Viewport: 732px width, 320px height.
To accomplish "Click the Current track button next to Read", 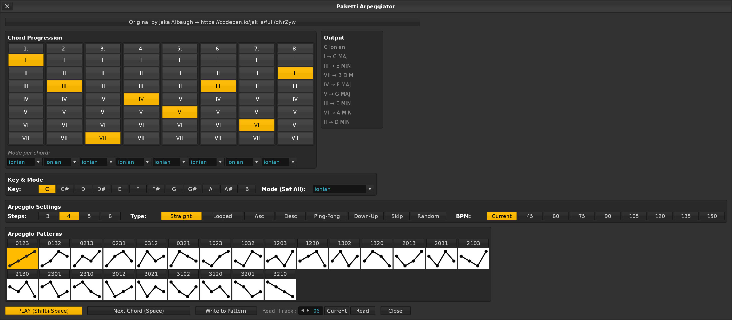I will pos(337,311).
